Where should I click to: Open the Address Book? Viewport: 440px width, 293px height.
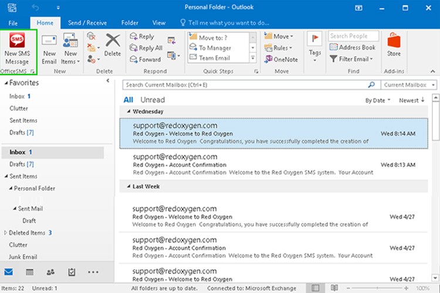tap(353, 47)
